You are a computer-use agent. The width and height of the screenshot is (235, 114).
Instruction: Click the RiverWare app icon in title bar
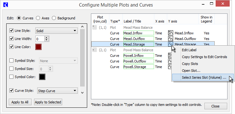point(5,5)
